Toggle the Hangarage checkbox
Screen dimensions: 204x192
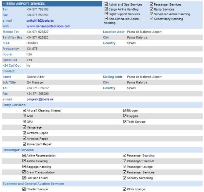click(24, 127)
